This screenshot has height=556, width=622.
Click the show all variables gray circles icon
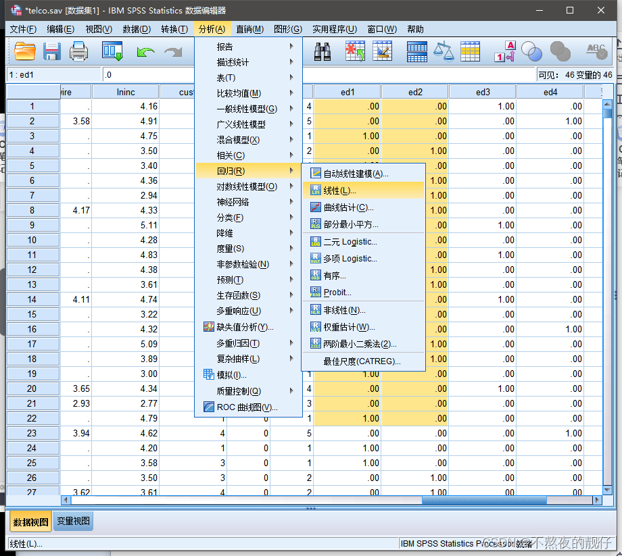(560, 51)
